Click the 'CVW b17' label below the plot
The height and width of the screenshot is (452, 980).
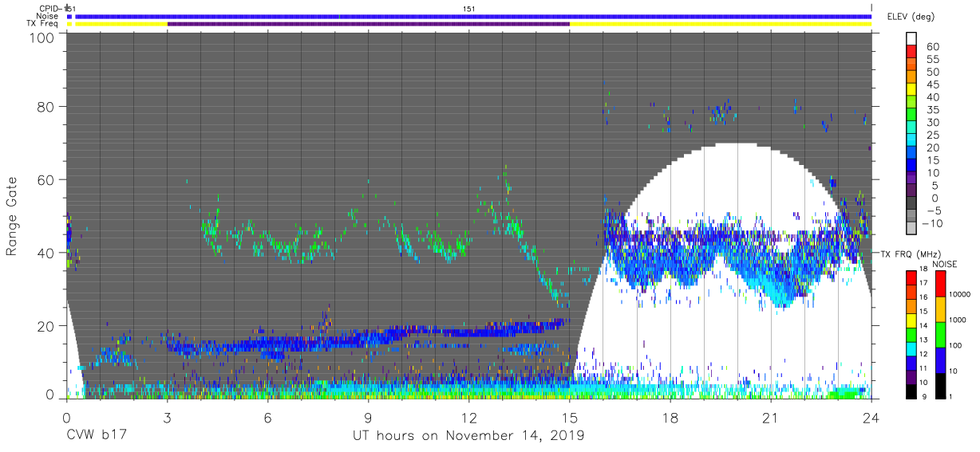[x=96, y=436]
